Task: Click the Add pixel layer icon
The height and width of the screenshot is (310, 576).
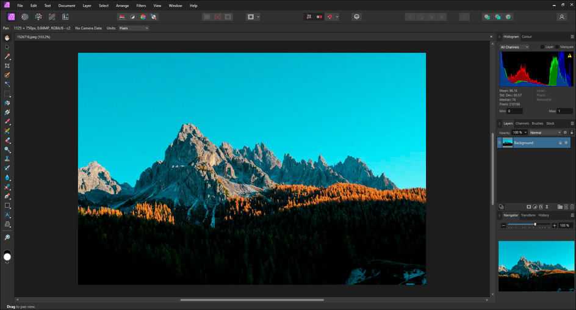Action: coord(566,207)
